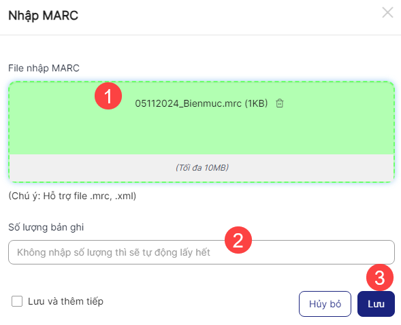Click the note about .mrc, .xml support
This screenshot has height=325, width=401.
click(x=72, y=196)
